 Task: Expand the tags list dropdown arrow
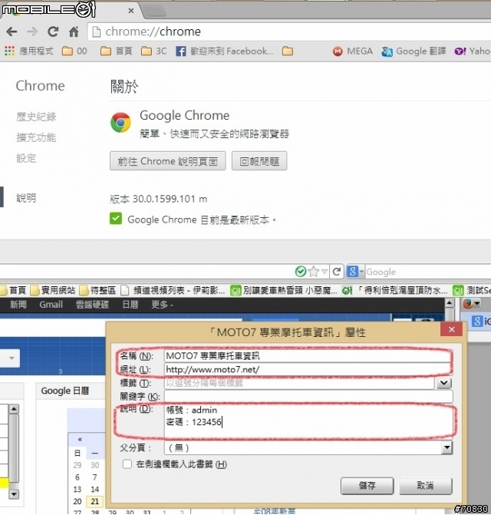point(444,383)
